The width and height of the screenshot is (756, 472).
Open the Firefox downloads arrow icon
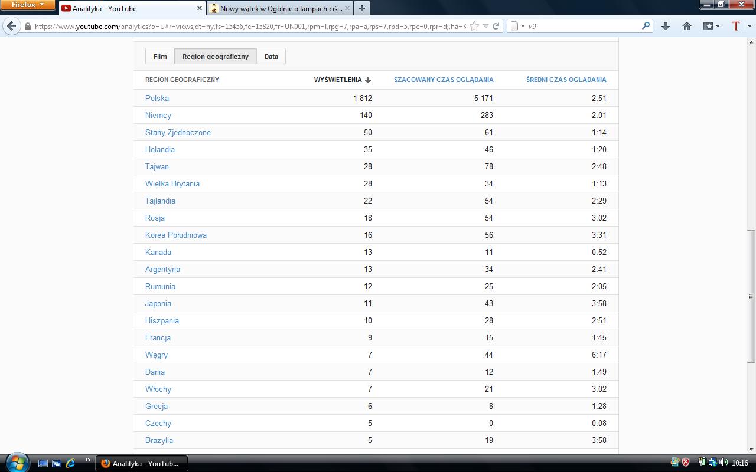(666, 26)
